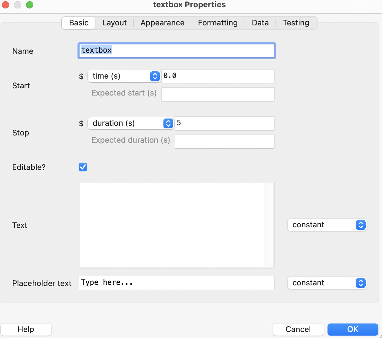Open the Placeholder text constant dropdown
382x338 pixels.
(x=327, y=283)
